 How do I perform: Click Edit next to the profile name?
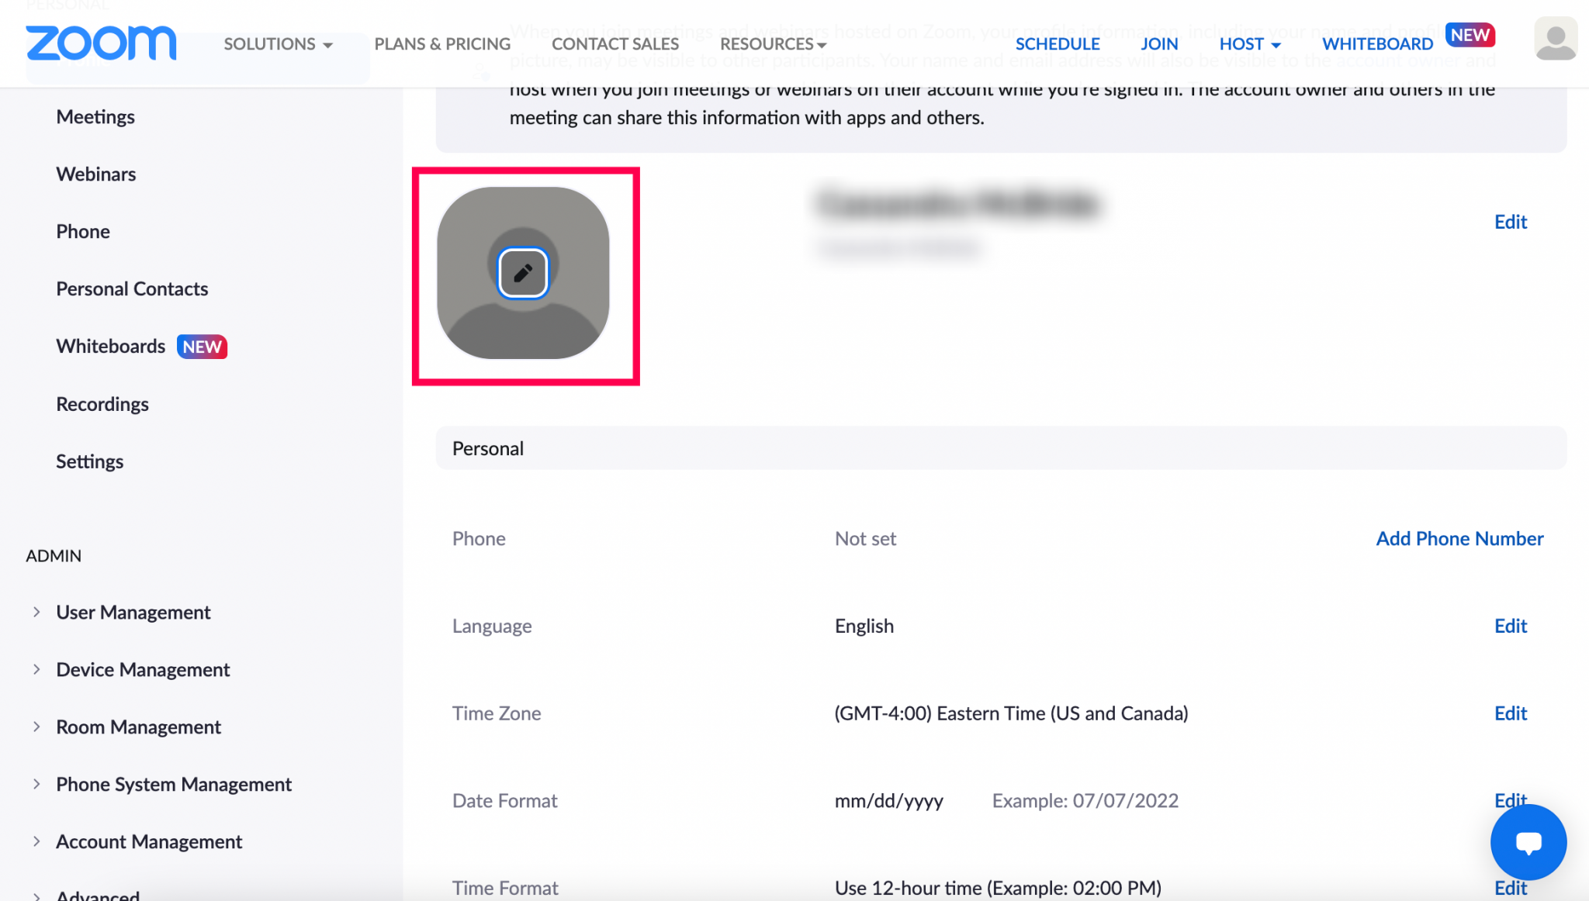tap(1510, 222)
